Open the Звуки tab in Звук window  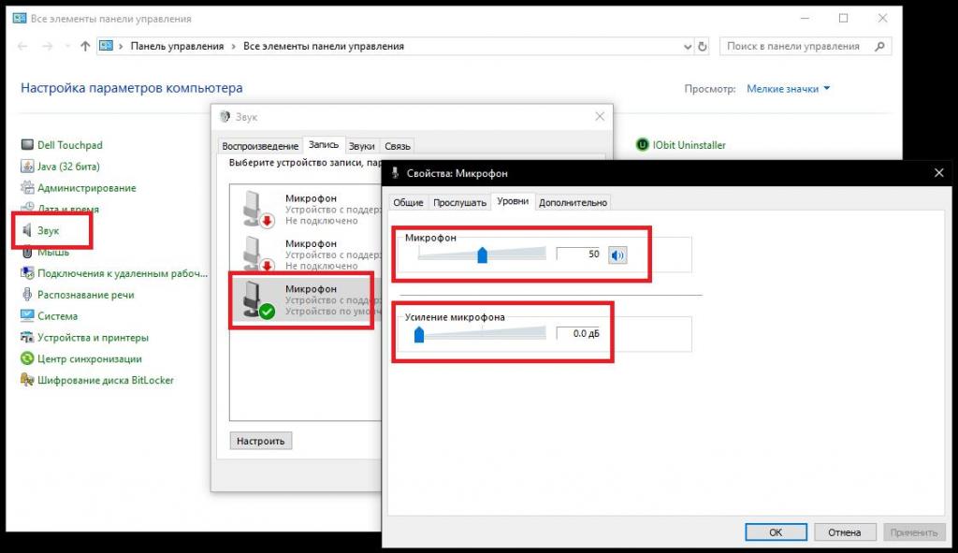(x=362, y=146)
